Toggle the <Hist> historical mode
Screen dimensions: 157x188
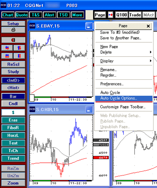[13, 88]
